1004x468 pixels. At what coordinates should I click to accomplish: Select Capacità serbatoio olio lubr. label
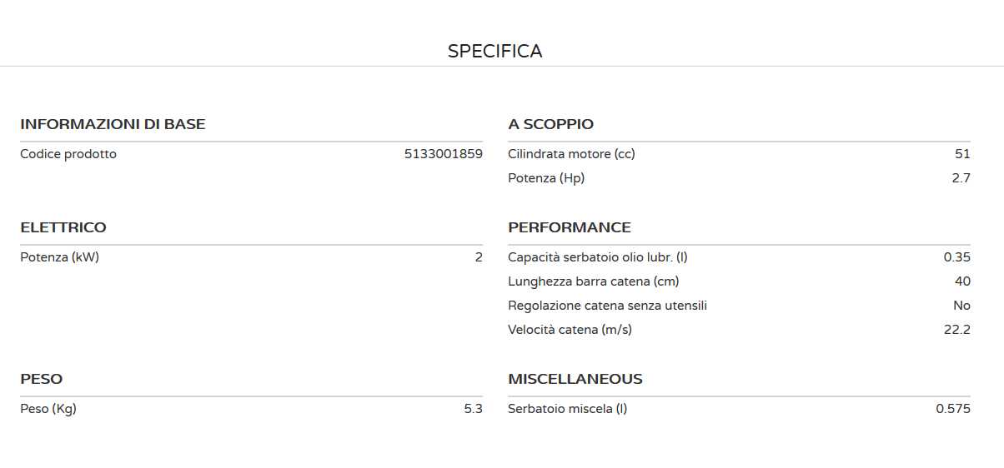[597, 257]
